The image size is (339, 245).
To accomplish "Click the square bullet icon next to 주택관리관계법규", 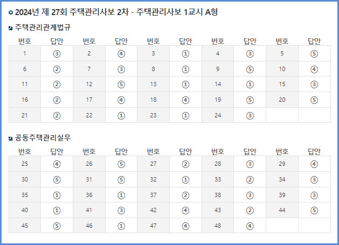I will (10, 28).
